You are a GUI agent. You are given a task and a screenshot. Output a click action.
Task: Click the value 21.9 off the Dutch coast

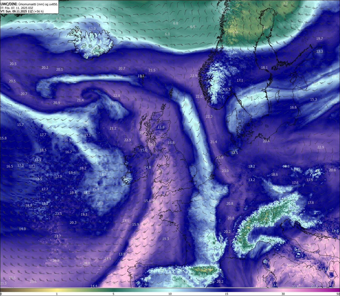220,157
